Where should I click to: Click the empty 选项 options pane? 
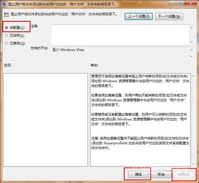click(x=45, y=120)
